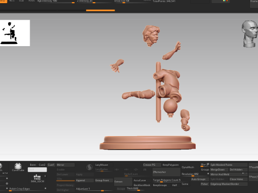Image resolution: width=258 pixels, height=193 pixels.
Task: Select the CurveTube brush icon
Action: (x=18, y=167)
